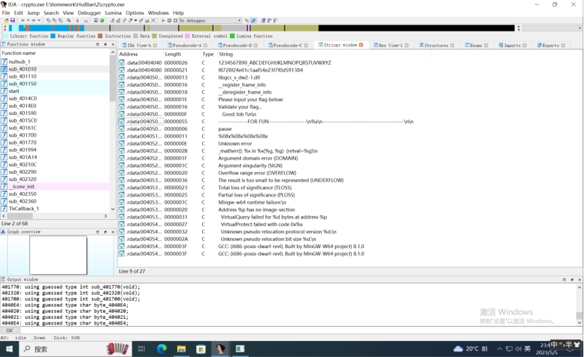Select the sub_401770 function in list

(x=23, y=142)
